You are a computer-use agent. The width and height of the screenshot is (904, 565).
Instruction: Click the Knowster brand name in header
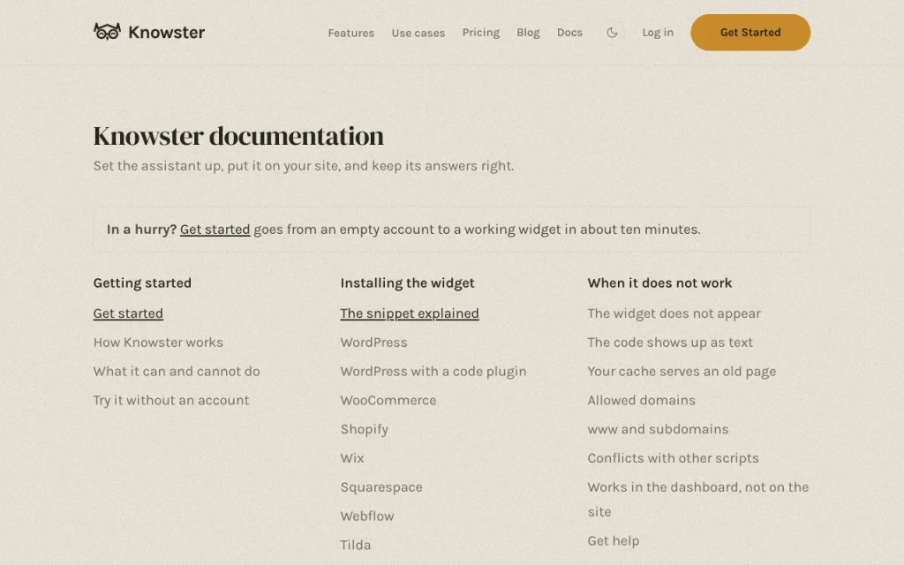166,33
